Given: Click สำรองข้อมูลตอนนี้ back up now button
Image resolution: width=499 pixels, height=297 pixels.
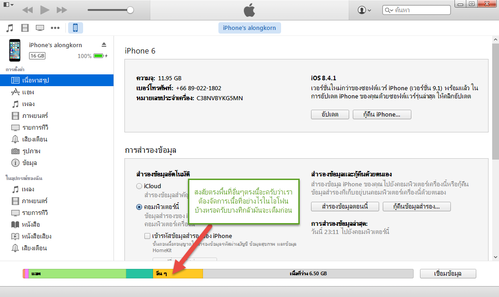Looking at the screenshot, I should click(345, 206).
